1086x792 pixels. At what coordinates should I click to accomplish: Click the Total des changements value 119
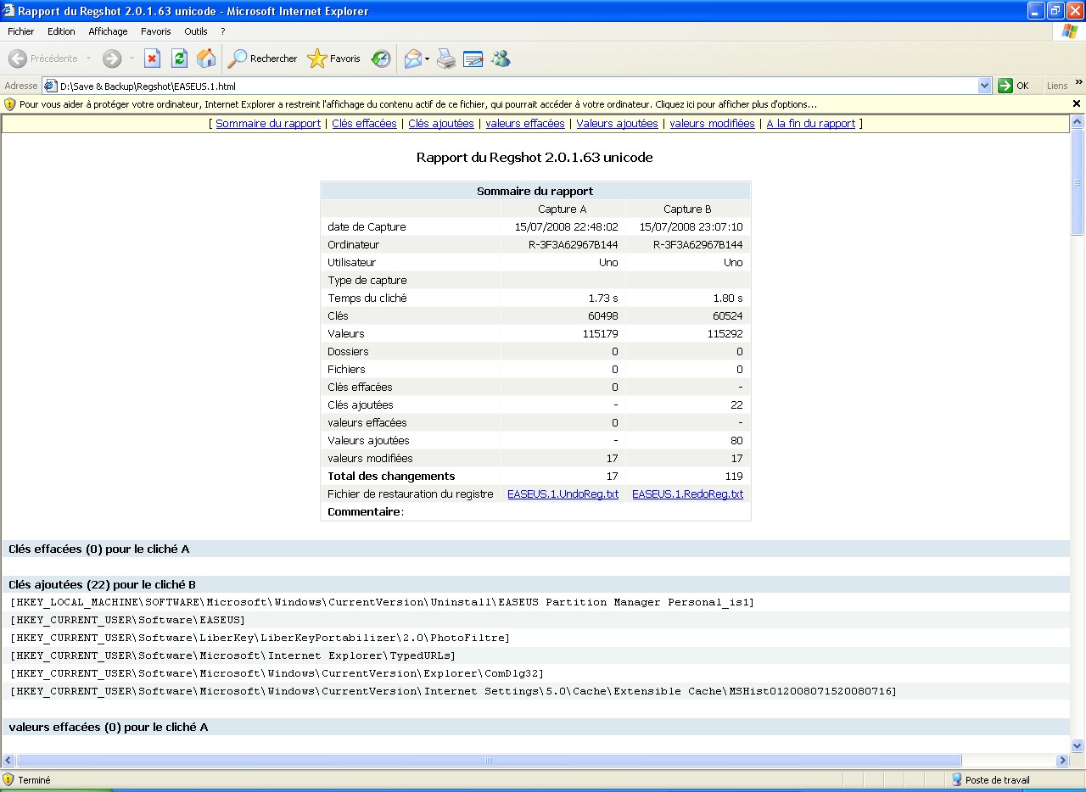[734, 477]
